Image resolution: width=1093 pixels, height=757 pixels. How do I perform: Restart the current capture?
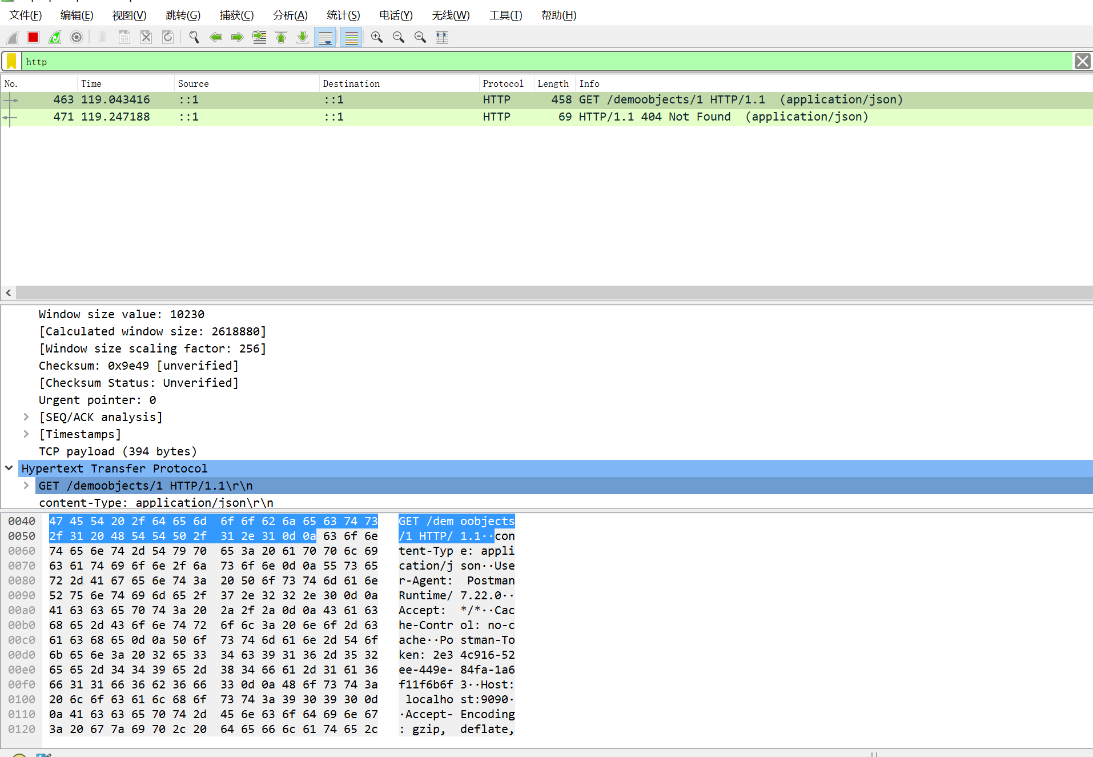(x=54, y=37)
